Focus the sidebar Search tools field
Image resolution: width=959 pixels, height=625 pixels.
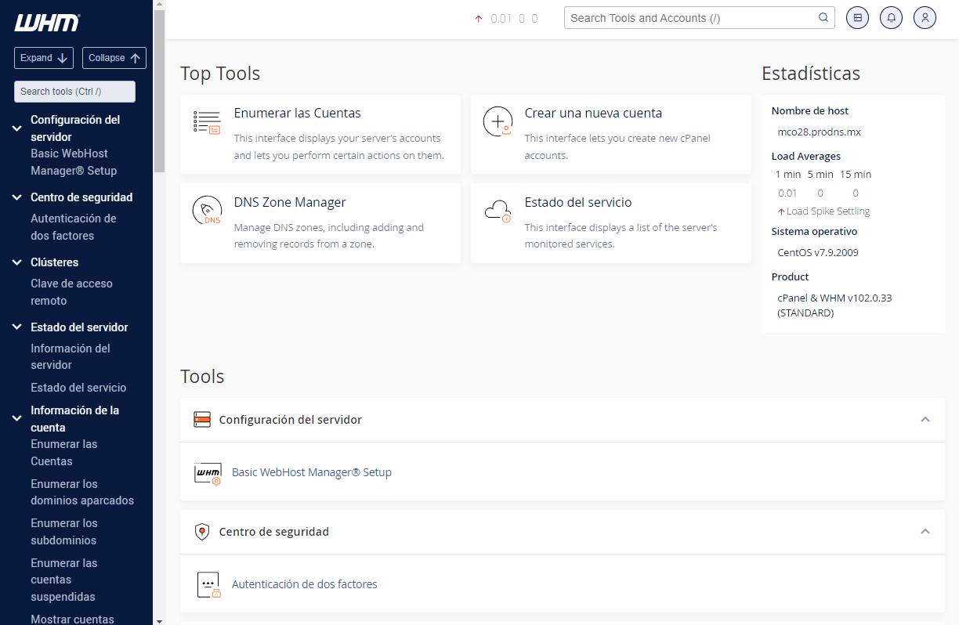74,92
